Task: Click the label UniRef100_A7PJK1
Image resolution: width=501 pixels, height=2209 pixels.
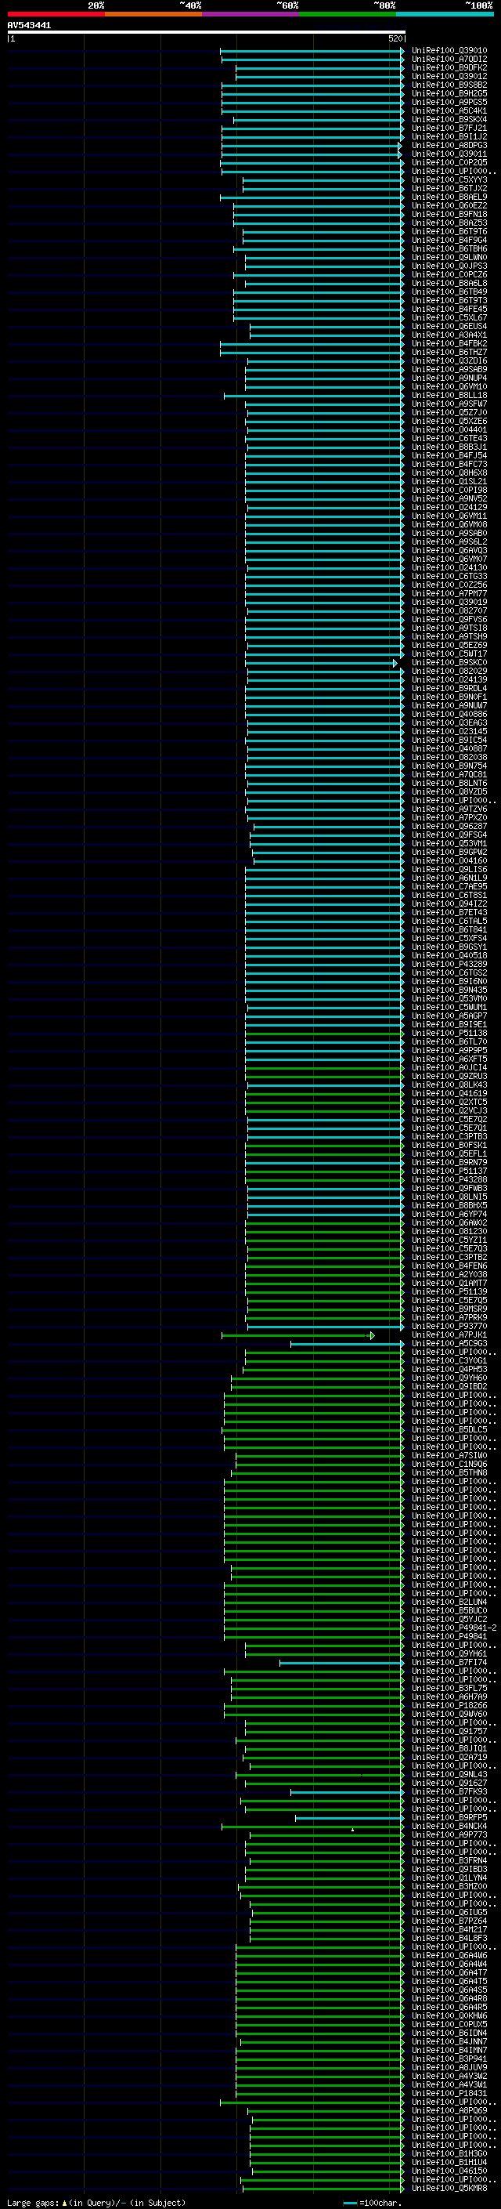Action: click(x=449, y=1335)
